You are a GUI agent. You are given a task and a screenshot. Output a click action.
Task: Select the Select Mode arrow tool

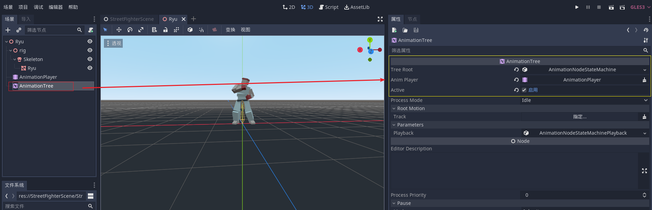105,30
